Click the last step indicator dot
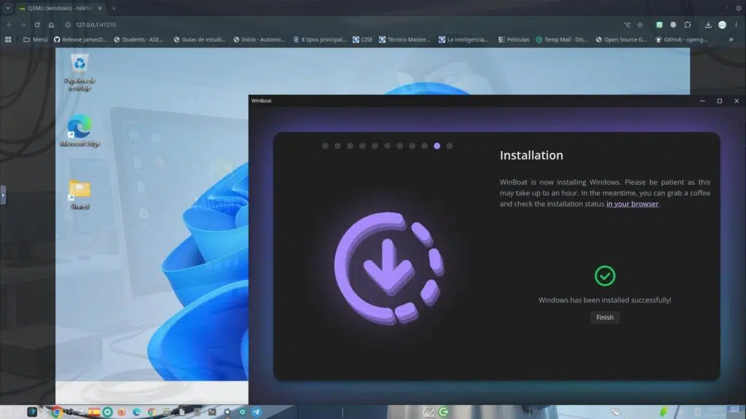Screen dimensions: 746x419 coord(449,146)
